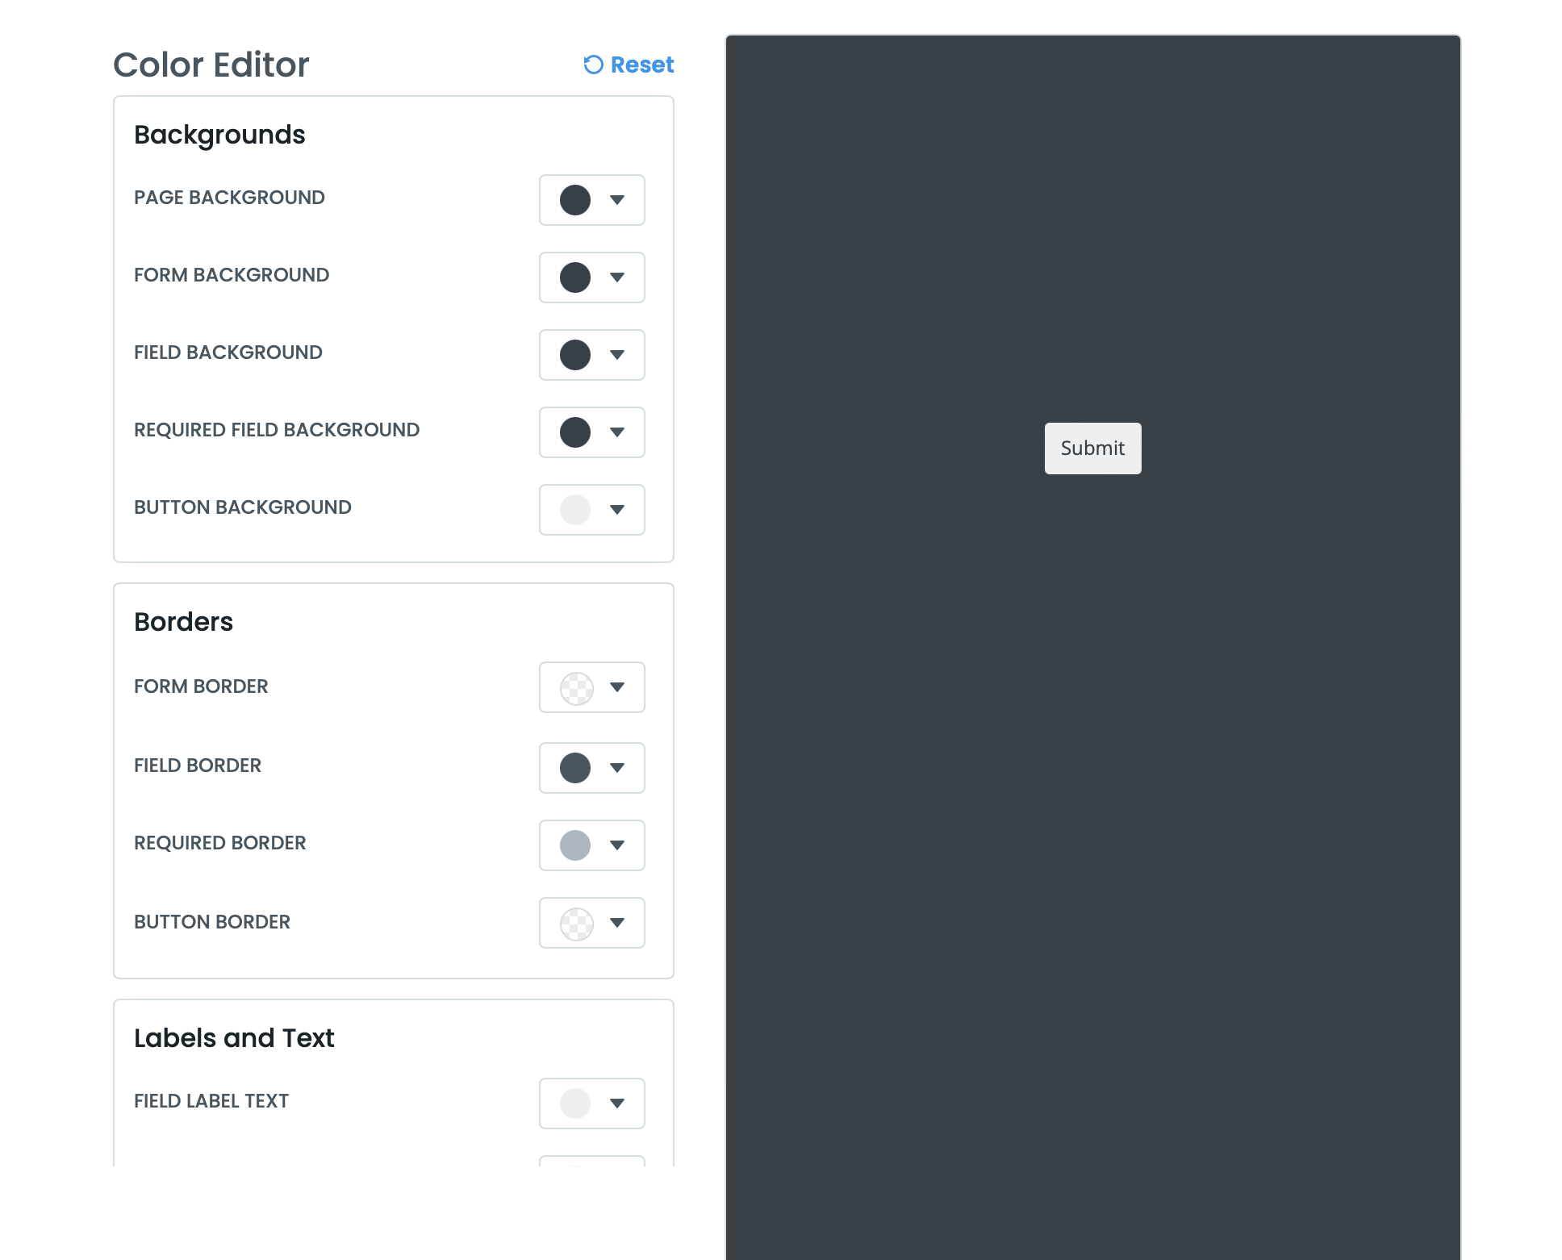Expand the Page Background dropdown arrow
The width and height of the screenshot is (1562, 1260).
coord(616,200)
